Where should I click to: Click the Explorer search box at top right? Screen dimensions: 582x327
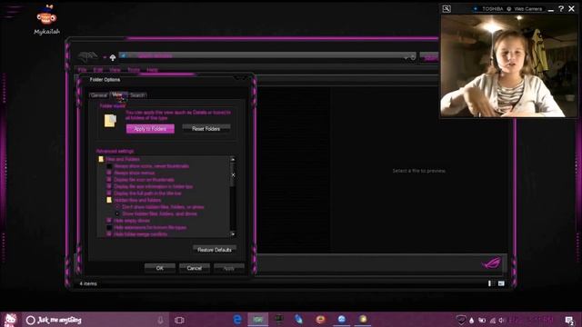click(x=429, y=57)
